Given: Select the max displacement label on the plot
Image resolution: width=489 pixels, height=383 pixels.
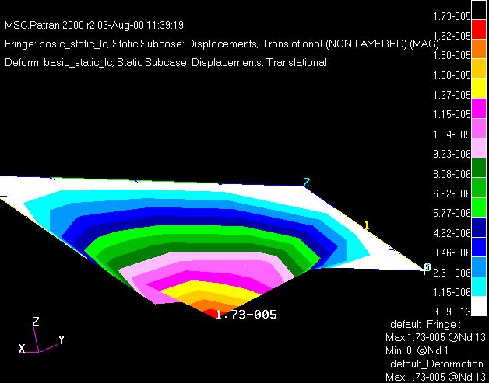Looking at the screenshot, I should tap(245, 315).
